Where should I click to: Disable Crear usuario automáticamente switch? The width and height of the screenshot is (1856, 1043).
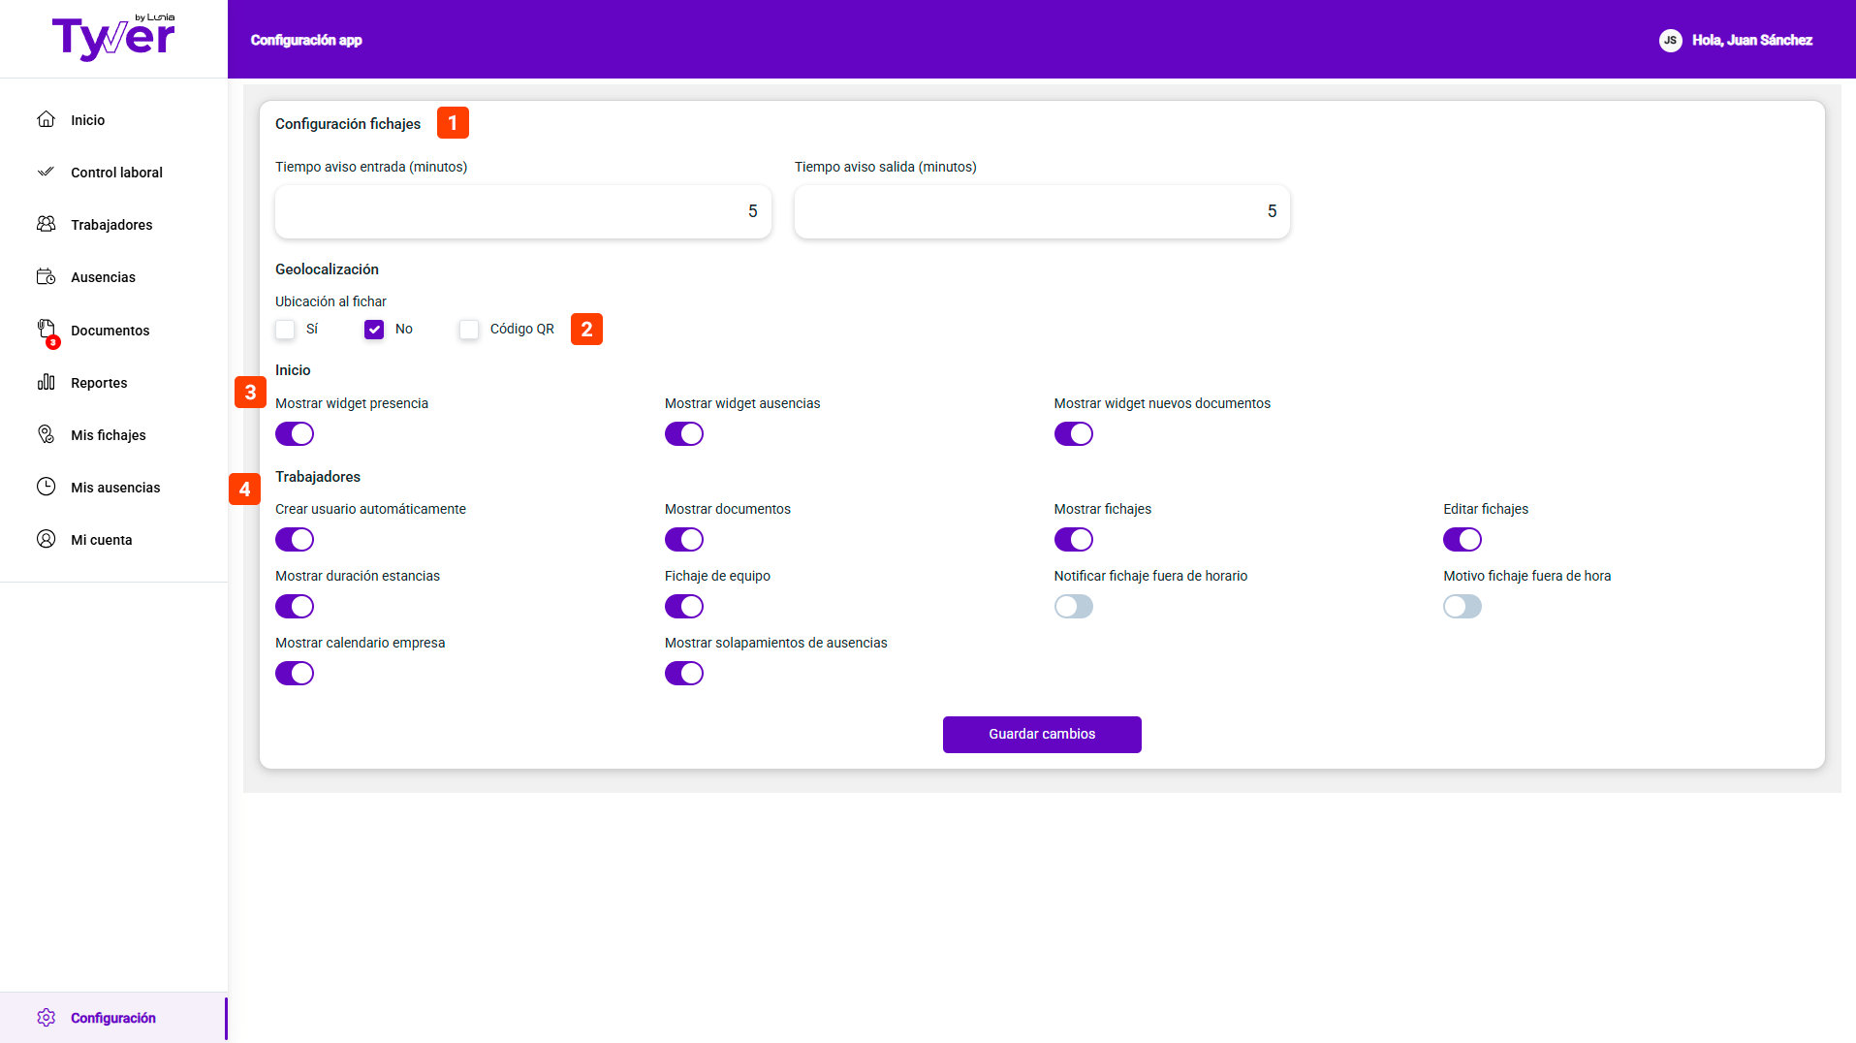(x=295, y=540)
